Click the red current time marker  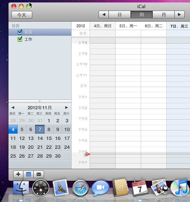point(87,154)
